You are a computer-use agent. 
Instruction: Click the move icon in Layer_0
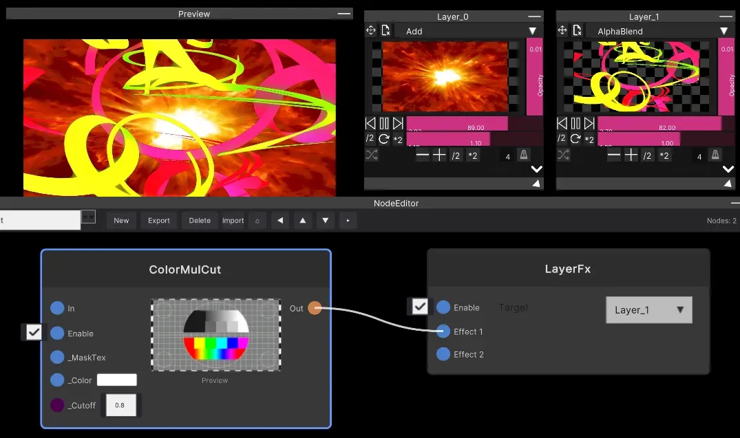[x=371, y=30]
